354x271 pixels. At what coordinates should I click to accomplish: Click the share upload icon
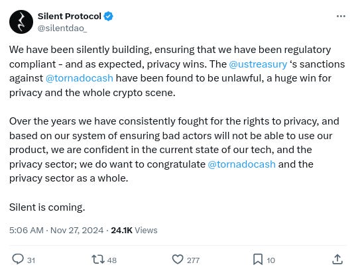coord(337,259)
